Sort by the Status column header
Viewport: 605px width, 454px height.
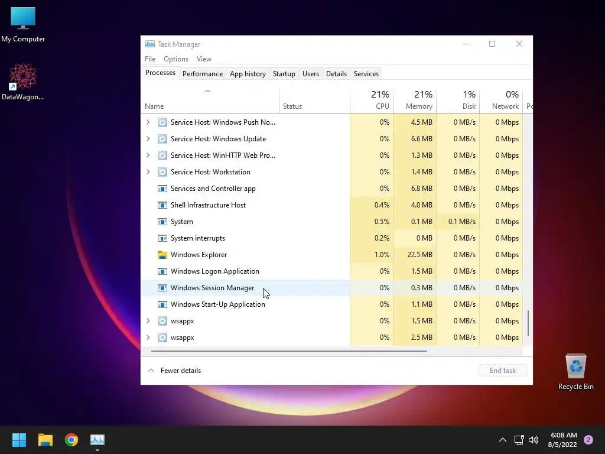coord(314,100)
